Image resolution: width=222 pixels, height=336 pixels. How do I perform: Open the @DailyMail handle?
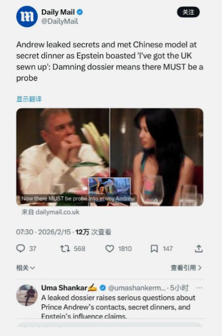tap(60, 22)
